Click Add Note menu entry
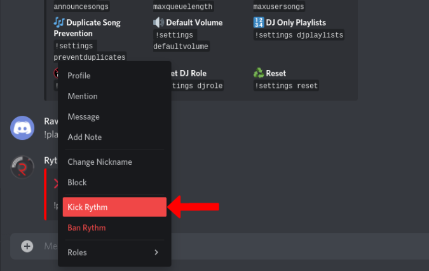Image resolution: width=429 pixels, height=271 pixels. 114,137
